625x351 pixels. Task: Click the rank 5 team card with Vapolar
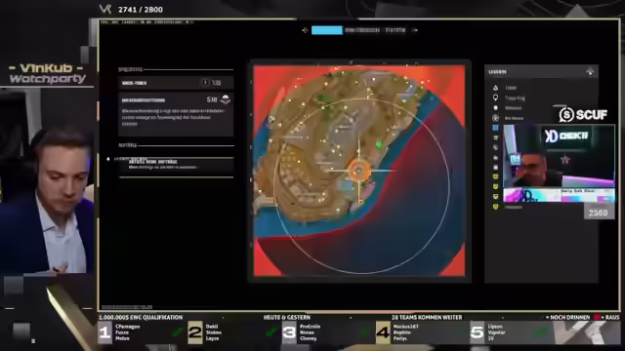511,332
